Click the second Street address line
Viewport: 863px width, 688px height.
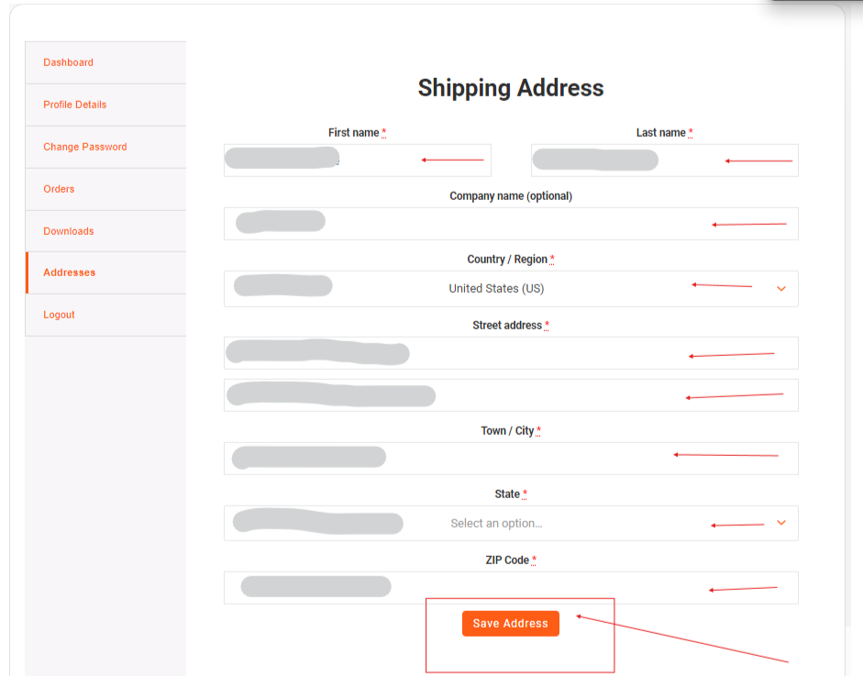pos(511,395)
